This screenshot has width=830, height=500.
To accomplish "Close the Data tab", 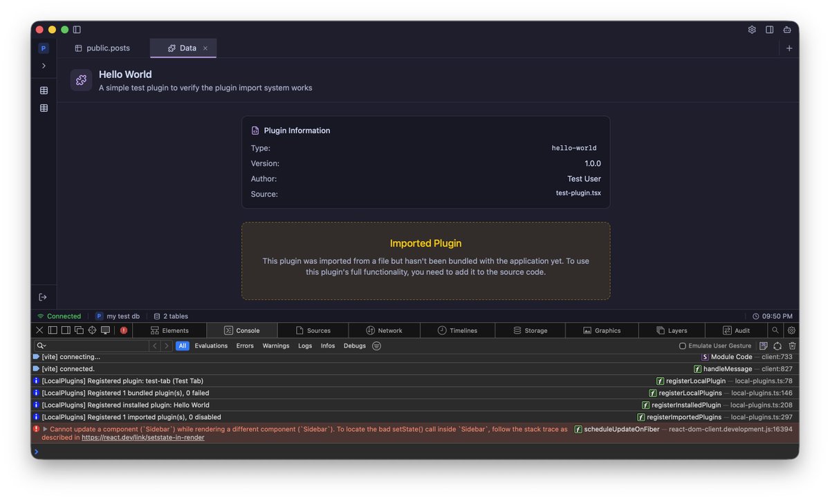I will click(205, 48).
